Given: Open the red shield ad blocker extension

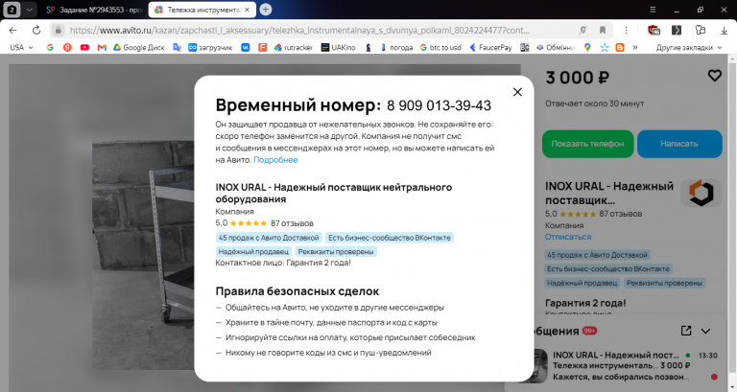Looking at the screenshot, I should coord(654,30).
